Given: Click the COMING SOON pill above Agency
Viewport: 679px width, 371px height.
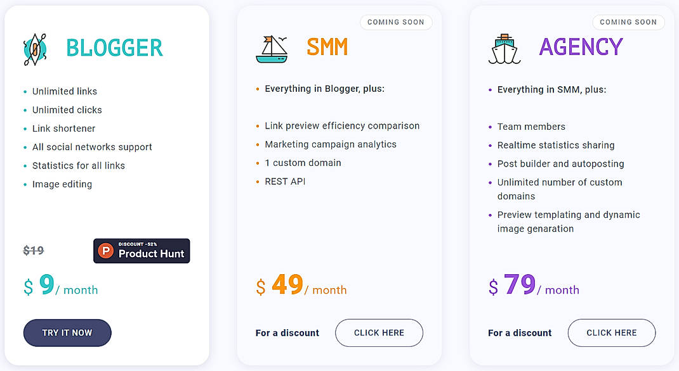Looking at the screenshot, I should tap(628, 22).
